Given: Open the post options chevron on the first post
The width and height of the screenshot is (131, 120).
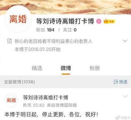Looking at the screenshot, I should pyautogui.click(x=125, y=96).
